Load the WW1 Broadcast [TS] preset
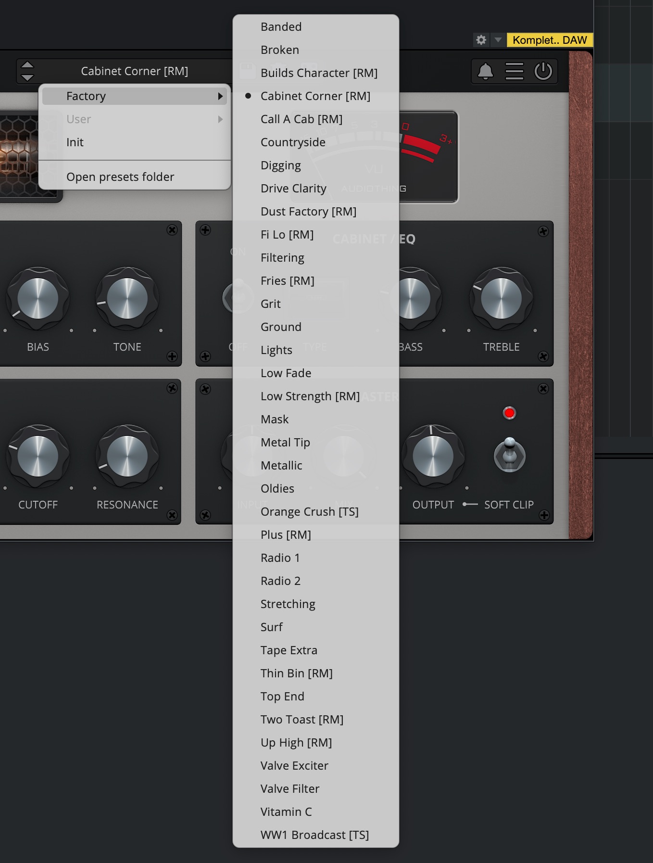The height and width of the screenshot is (863, 653). pos(314,835)
